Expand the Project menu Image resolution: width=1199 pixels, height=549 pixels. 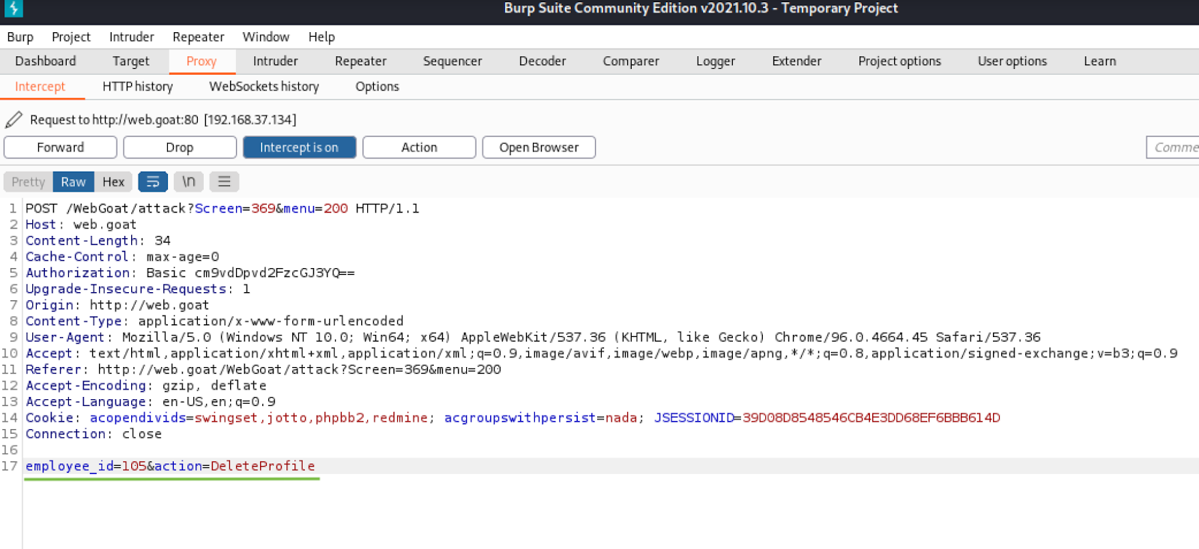point(71,37)
